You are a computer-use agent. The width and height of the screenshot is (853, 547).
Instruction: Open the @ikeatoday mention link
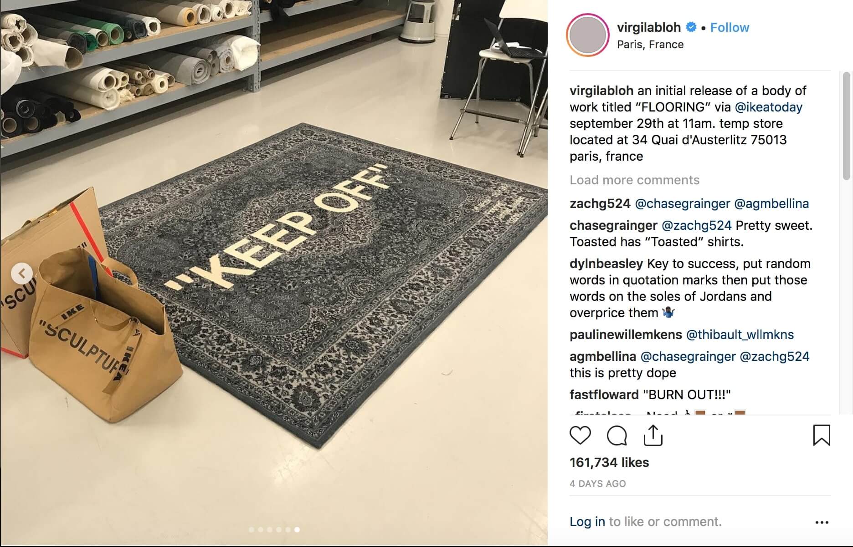769,107
